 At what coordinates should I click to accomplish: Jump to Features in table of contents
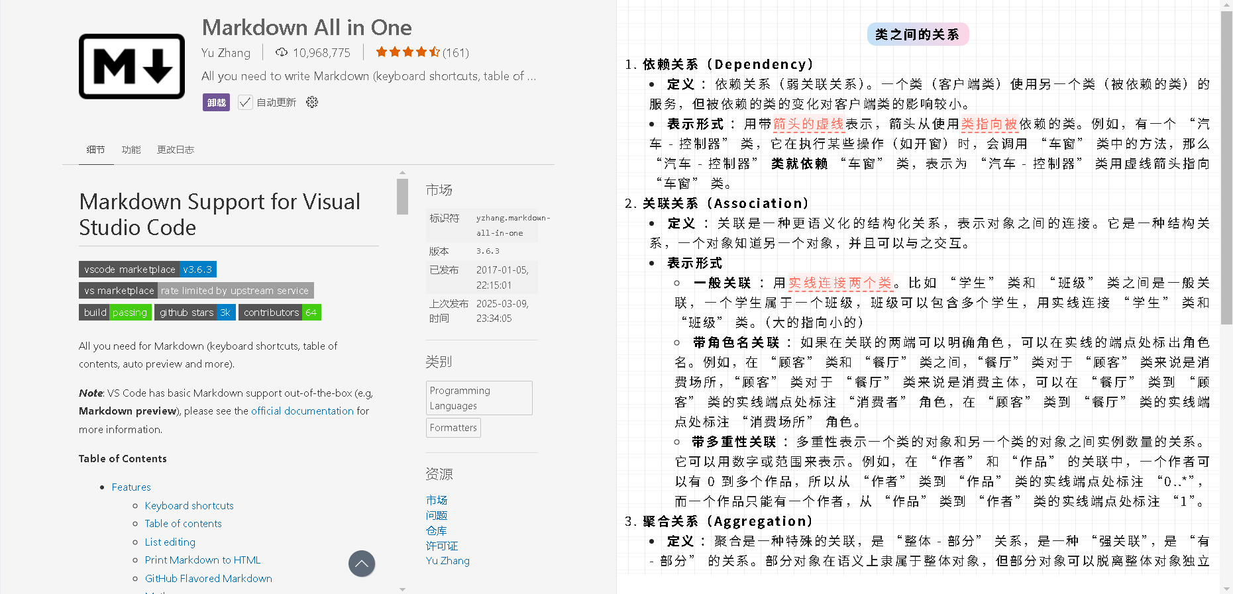(x=131, y=487)
